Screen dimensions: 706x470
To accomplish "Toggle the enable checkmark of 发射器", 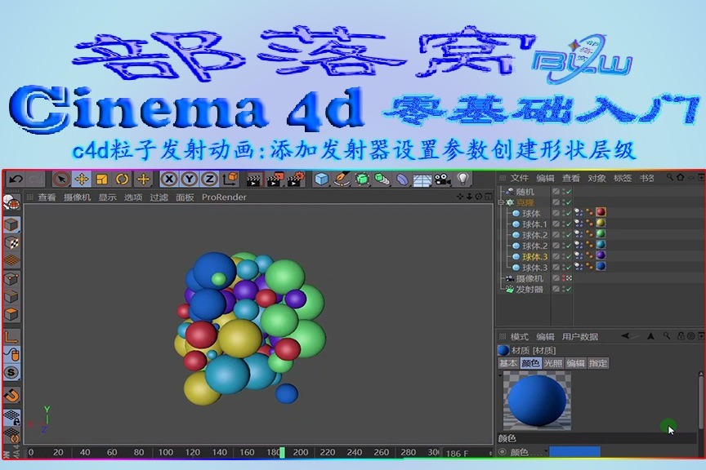I will 569,288.
